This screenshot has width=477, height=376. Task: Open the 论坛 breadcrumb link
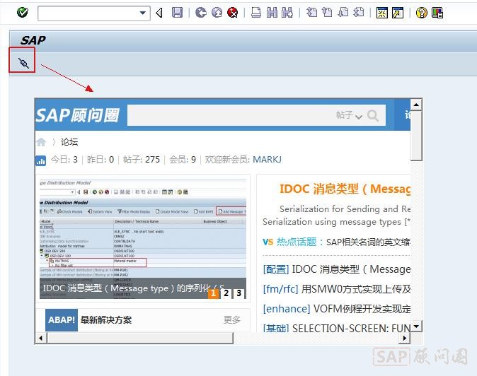(x=69, y=142)
